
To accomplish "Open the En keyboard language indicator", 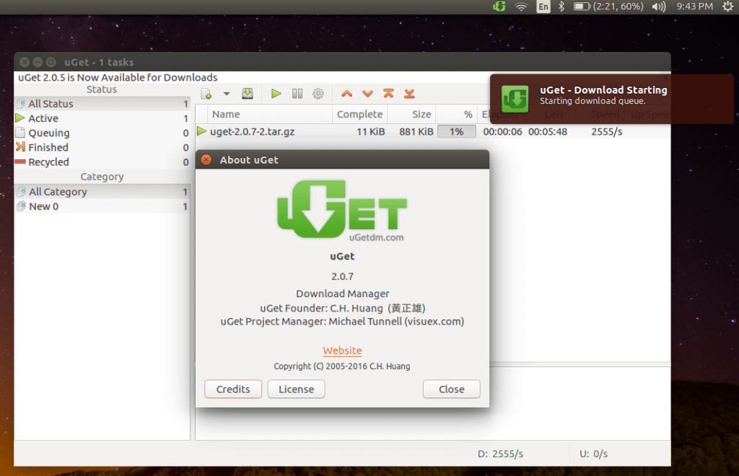I will 543,6.
